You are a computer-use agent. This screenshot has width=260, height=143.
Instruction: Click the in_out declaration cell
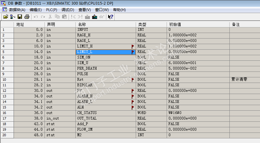point(60,119)
